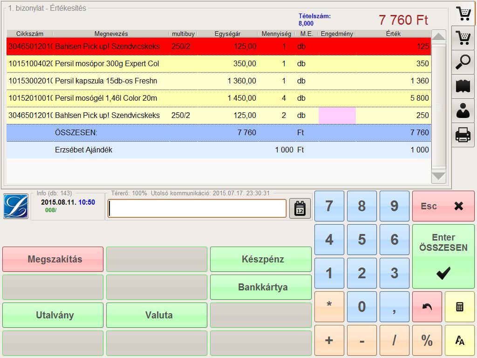Tap the number 1 key
This screenshot has width=477, height=358.
coord(329,273)
